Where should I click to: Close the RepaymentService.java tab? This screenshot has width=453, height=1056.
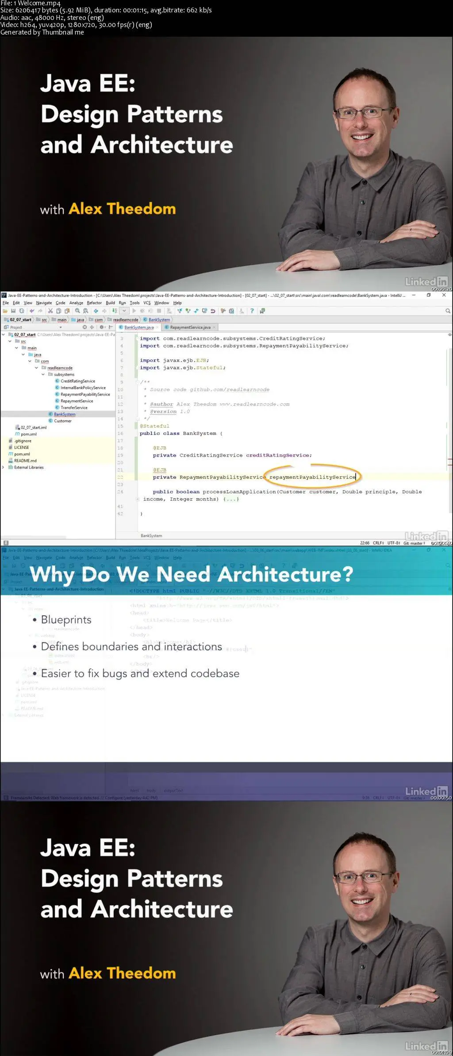214,327
